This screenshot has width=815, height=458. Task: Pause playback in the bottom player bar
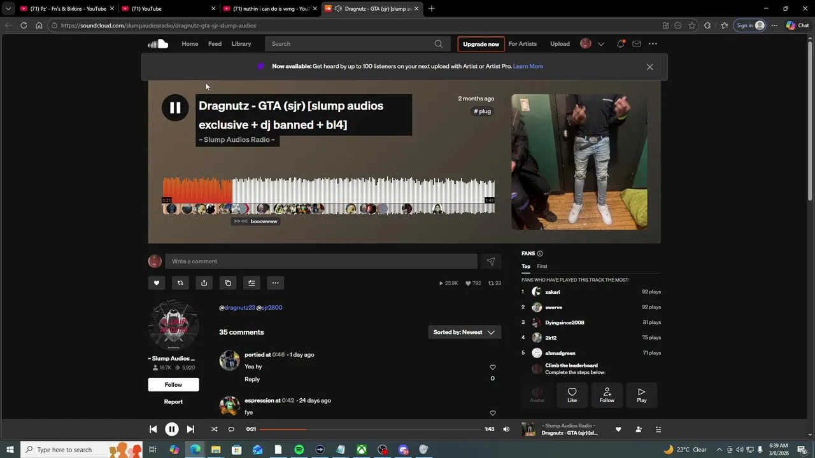172,429
